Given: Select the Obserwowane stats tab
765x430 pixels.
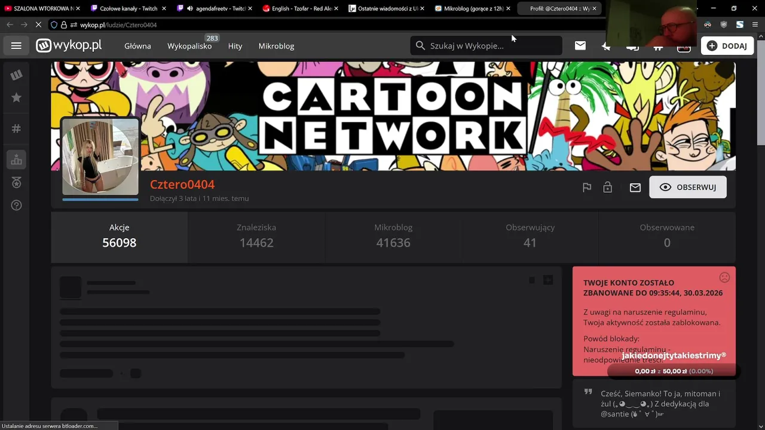Looking at the screenshot, I should coord(667,237).
